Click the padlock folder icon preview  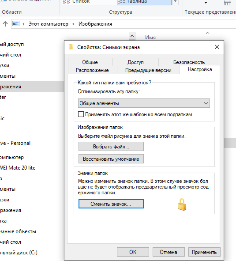point(182,204)
